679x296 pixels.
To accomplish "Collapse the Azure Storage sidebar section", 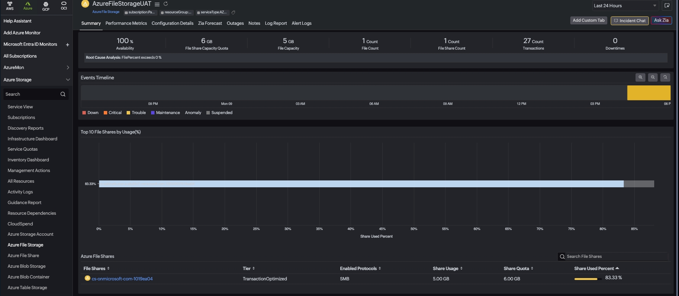I will tap(68, 80).
